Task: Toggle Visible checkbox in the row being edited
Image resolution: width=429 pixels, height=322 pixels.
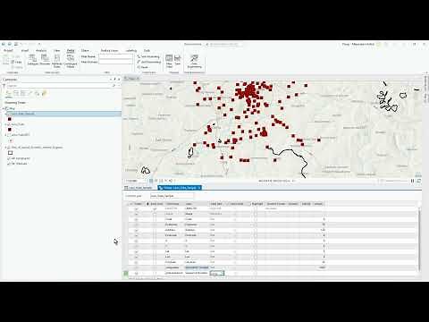Action: pos(137,273)
